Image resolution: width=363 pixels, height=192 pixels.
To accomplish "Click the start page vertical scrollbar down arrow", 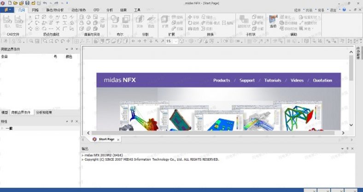I will click(351, 125).
